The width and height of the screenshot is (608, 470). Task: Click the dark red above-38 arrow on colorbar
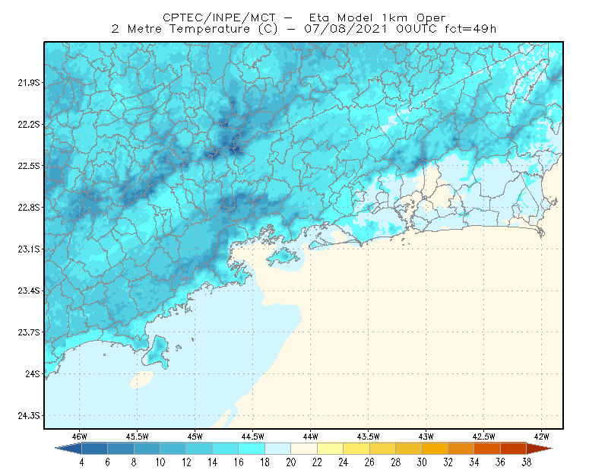539,449
